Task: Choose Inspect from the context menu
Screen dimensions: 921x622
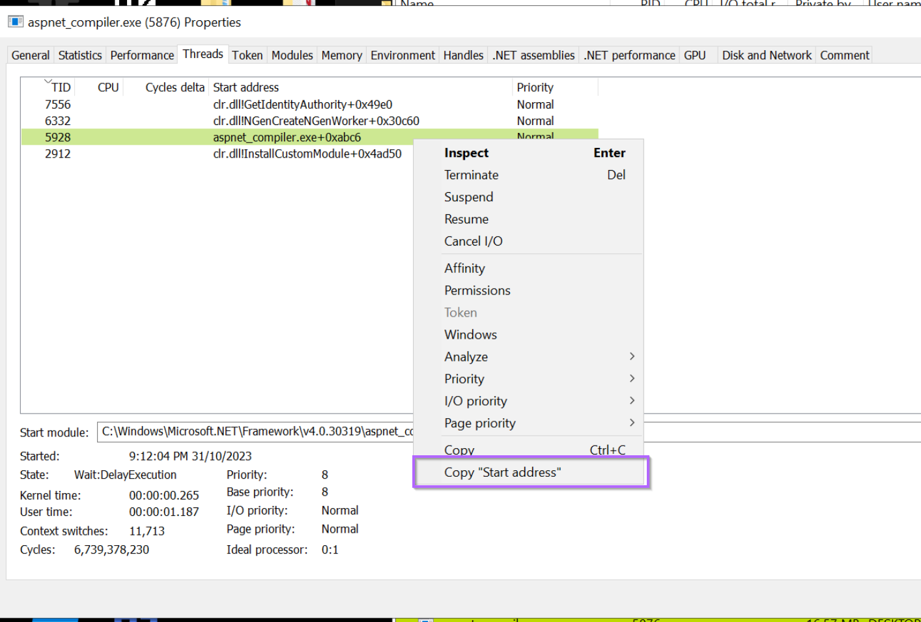Action: 528,153
